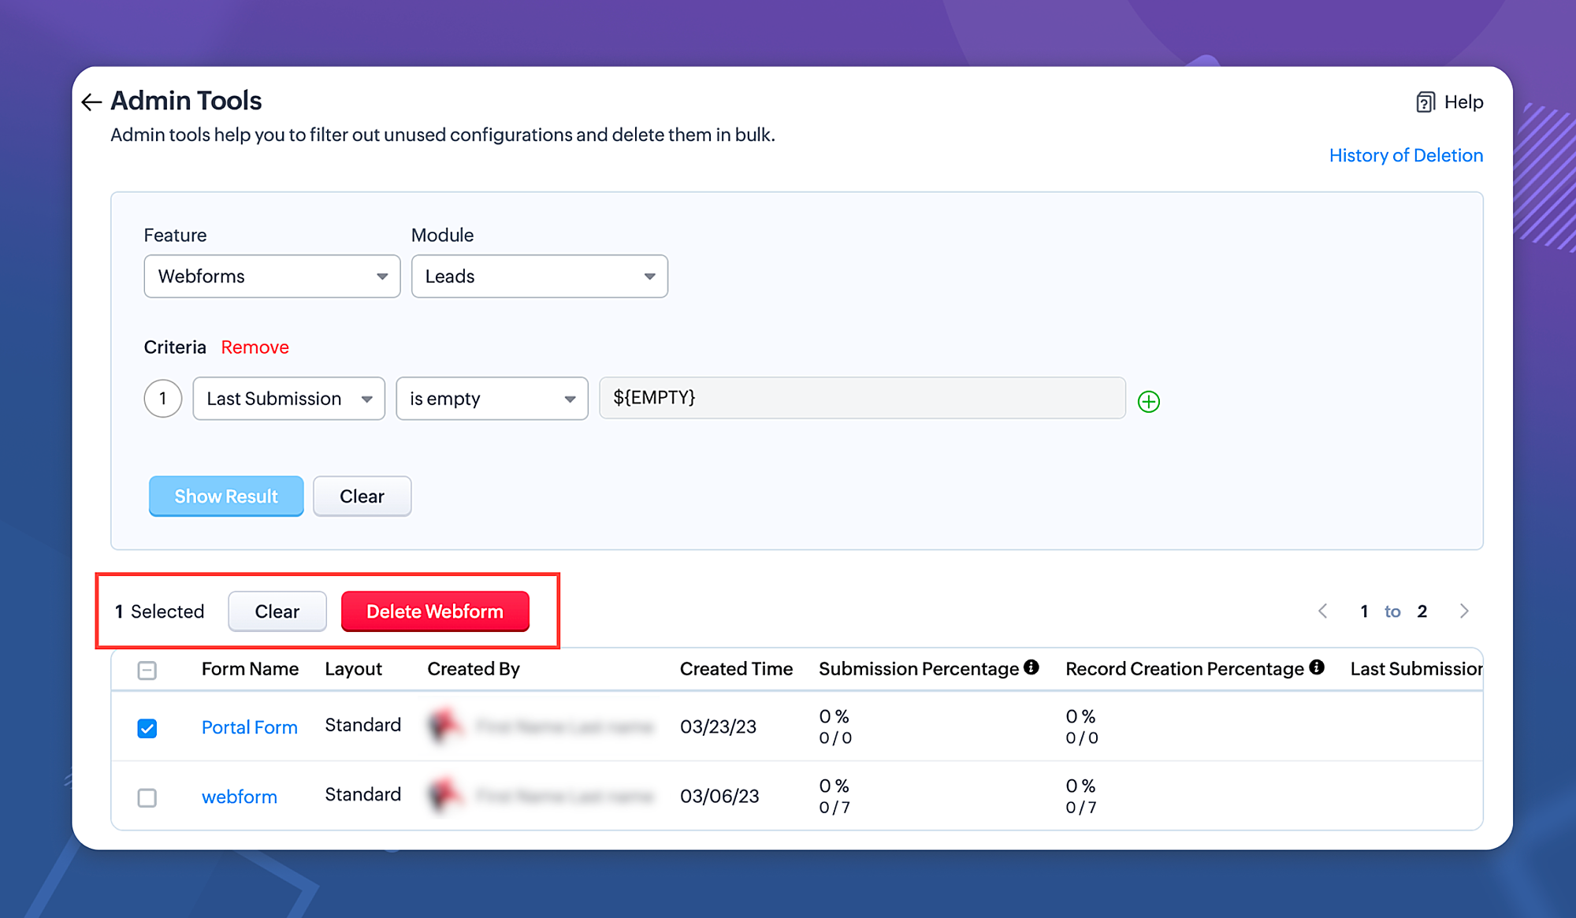Viewport: 1576px width, 918px height.
Task: Click the red Remove criteria link
Action: click(255, 348)
